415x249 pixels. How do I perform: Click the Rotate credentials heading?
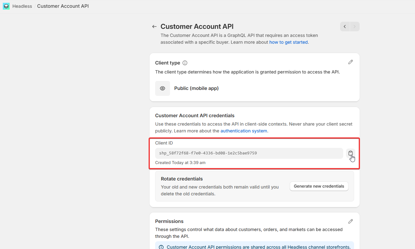pos(182,179)
